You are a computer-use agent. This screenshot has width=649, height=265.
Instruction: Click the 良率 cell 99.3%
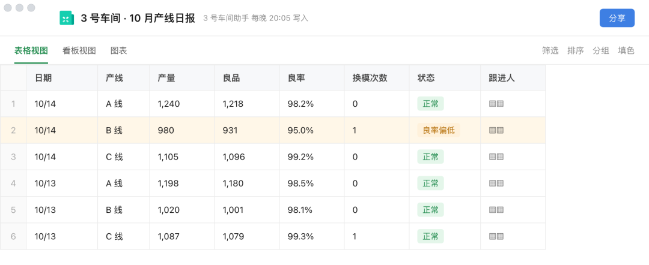312,236
